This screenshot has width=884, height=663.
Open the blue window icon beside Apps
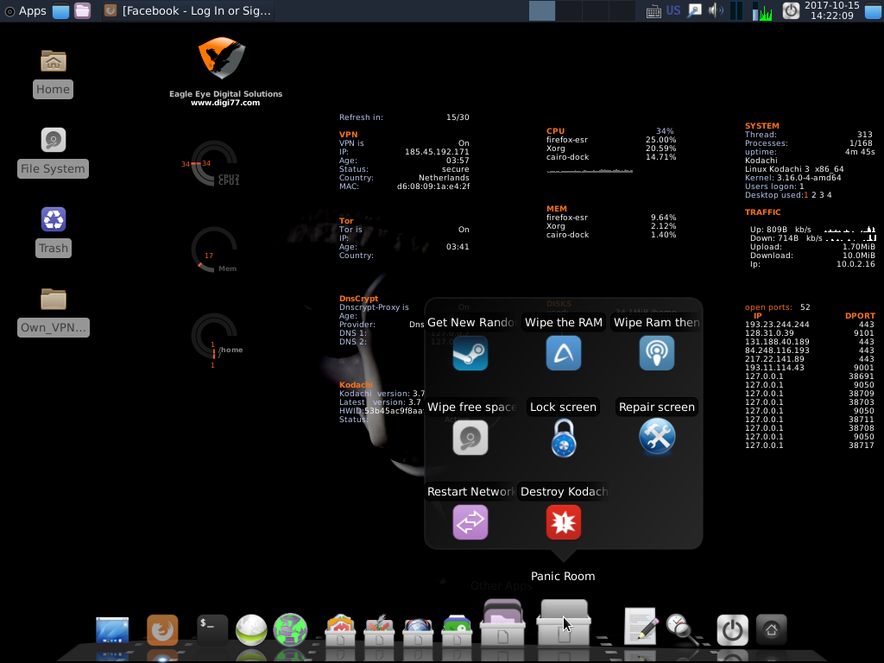point(61,10)
